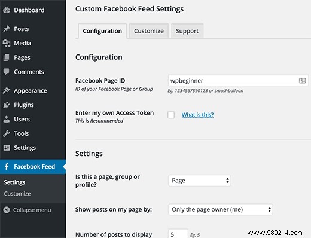Click the 'Eg. 1234567890123 or smashballoon' hint text
This screenshot has width=311, height=238.
tap(206, 91)
